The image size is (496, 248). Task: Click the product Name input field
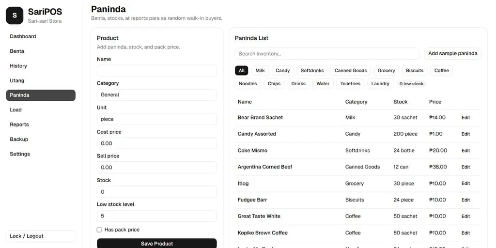156,71
